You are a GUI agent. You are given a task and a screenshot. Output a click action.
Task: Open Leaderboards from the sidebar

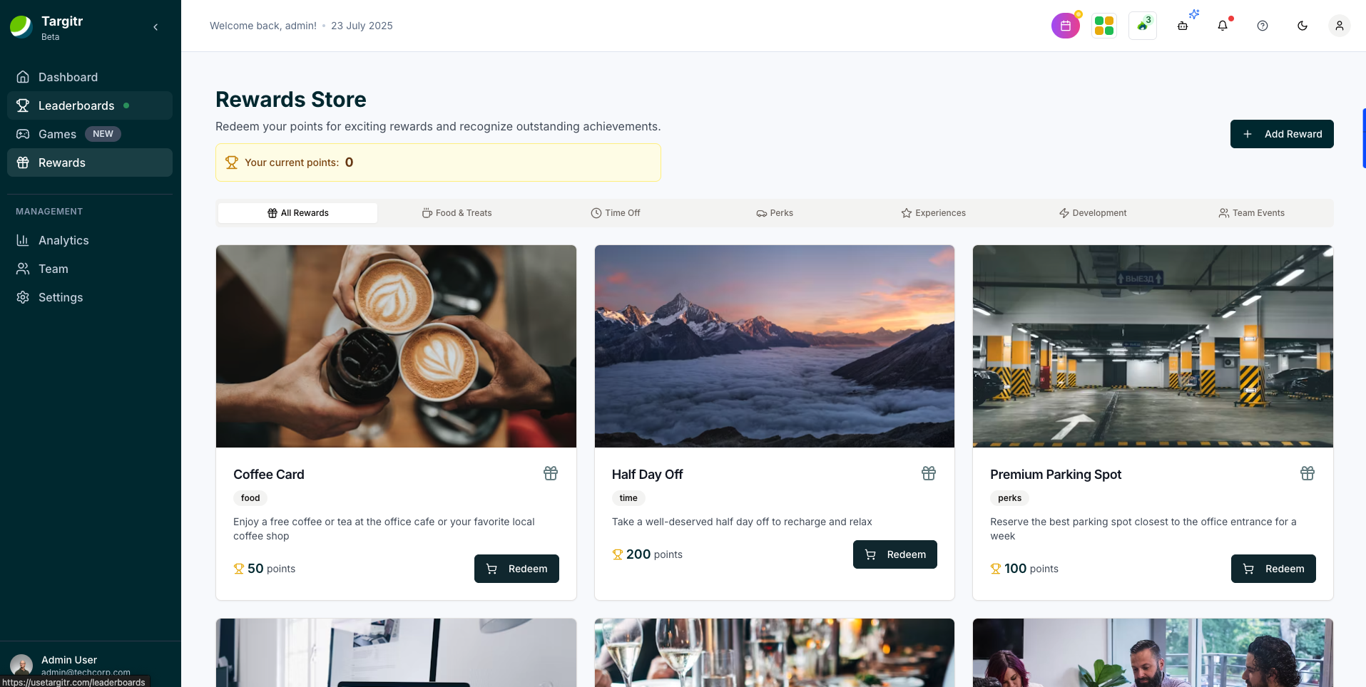90,105
